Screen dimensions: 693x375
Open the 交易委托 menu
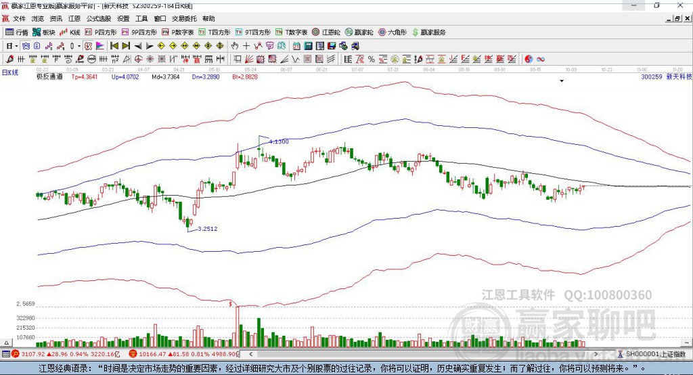(x=184, y=18)
